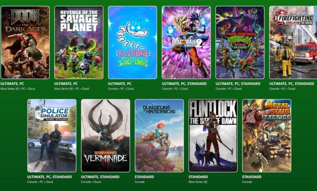Open Police Simulator Patrol Officers tile
This screenshot has height=191, width=317.
(x=52, y=136)
